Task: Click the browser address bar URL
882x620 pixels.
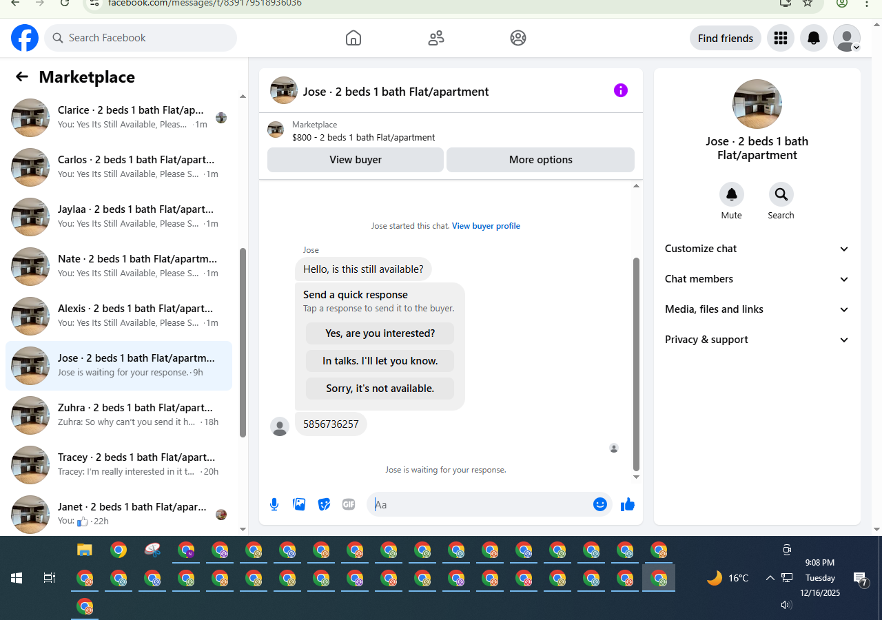Action: (x=205, y=3)
